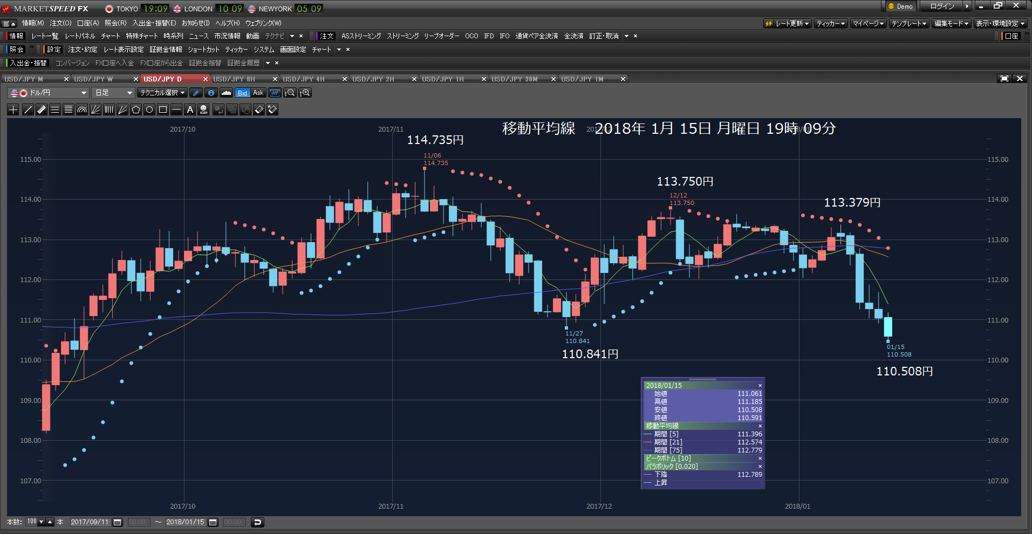Open the ヘルプ(H) menu

tap(228, 23)
